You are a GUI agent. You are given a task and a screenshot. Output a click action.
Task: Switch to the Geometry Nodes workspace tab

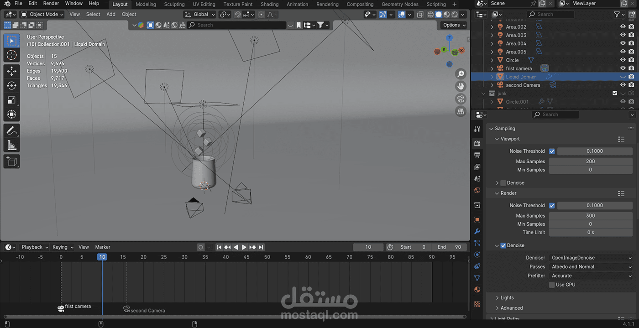click(400, 4)
